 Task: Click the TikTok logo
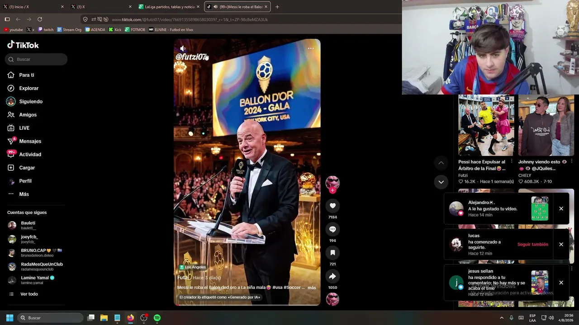tap(23, 45)
